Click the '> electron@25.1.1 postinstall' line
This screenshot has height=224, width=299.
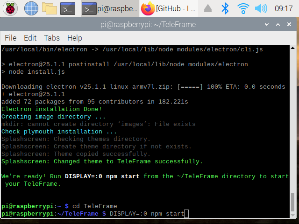pyautogui.click(x=125, y=64)
